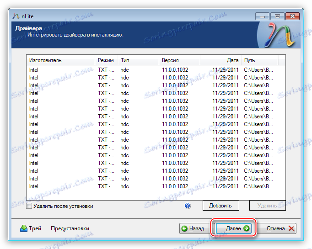
Task: Click the Удалить button
Action: (268, 206)
